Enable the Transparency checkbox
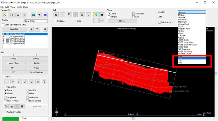218x121 pixels. click(x=159, y=22)
